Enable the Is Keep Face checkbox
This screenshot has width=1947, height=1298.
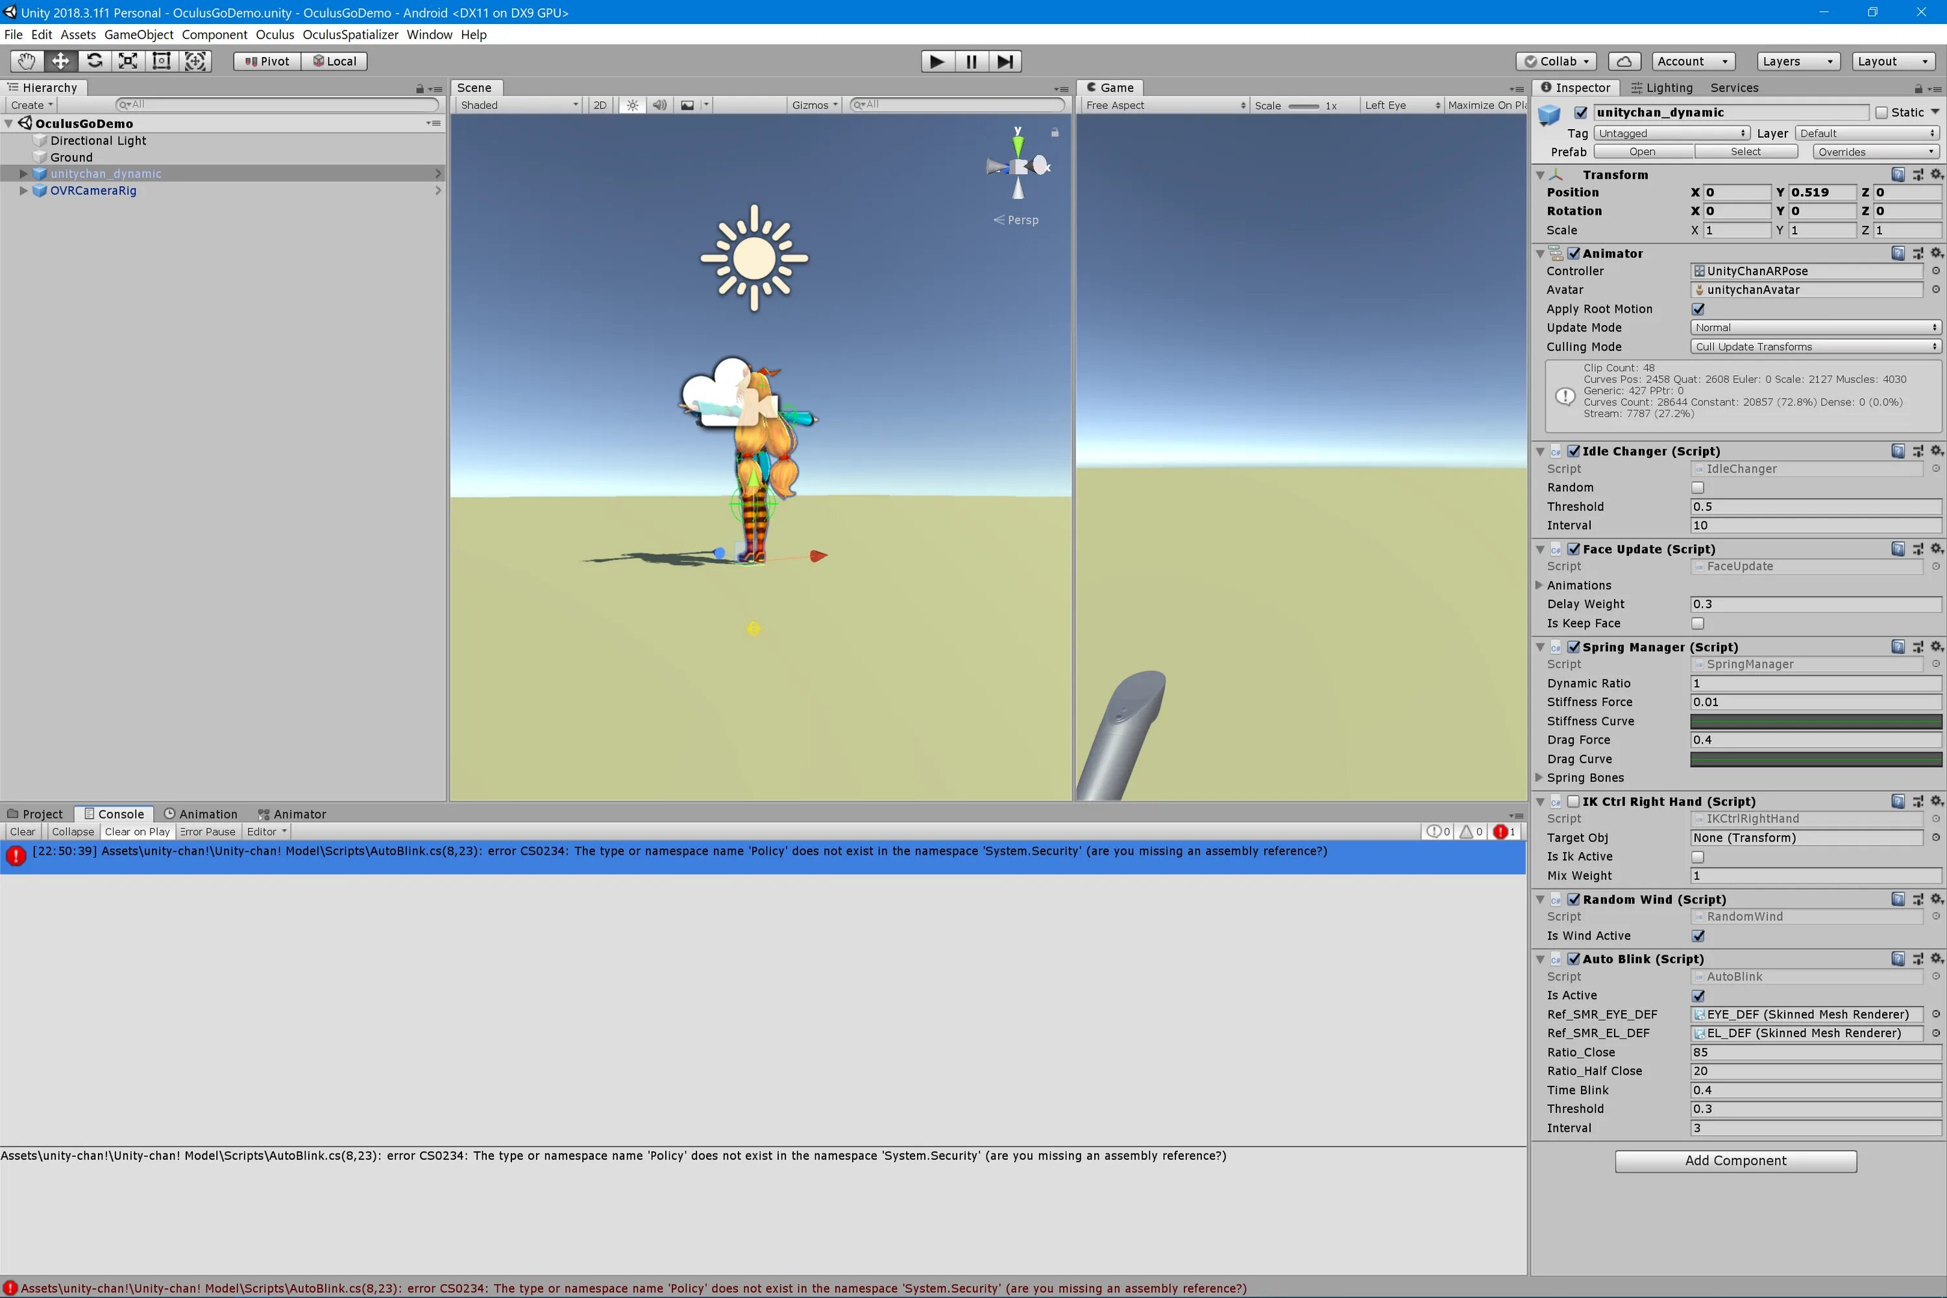1698,623
